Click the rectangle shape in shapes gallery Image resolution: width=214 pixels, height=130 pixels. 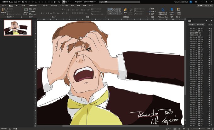pos(117,9)
